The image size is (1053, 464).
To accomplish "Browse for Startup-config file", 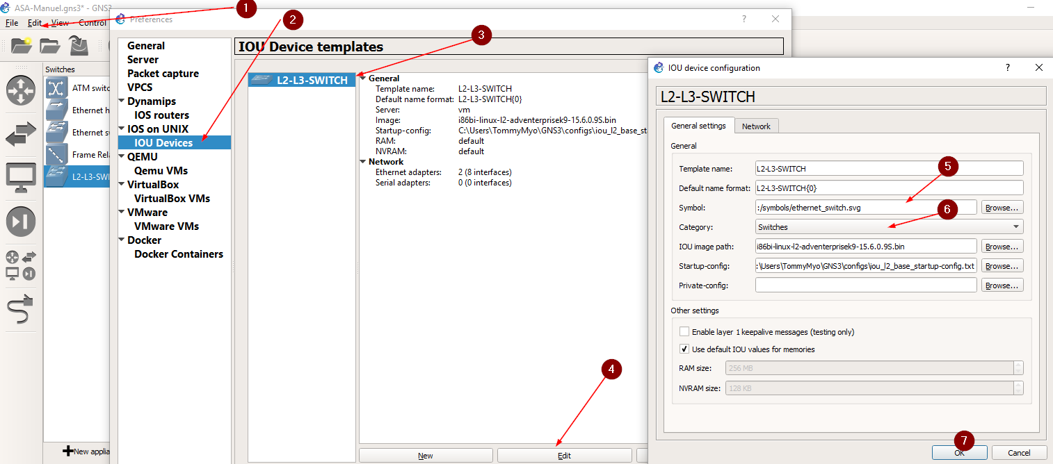I will (x=1002, y=265).
